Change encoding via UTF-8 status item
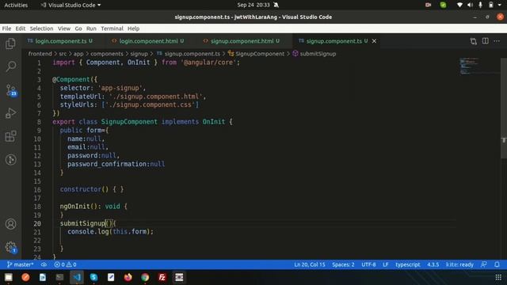The width and height of the screenshot is (507, 285). (368, 264)
